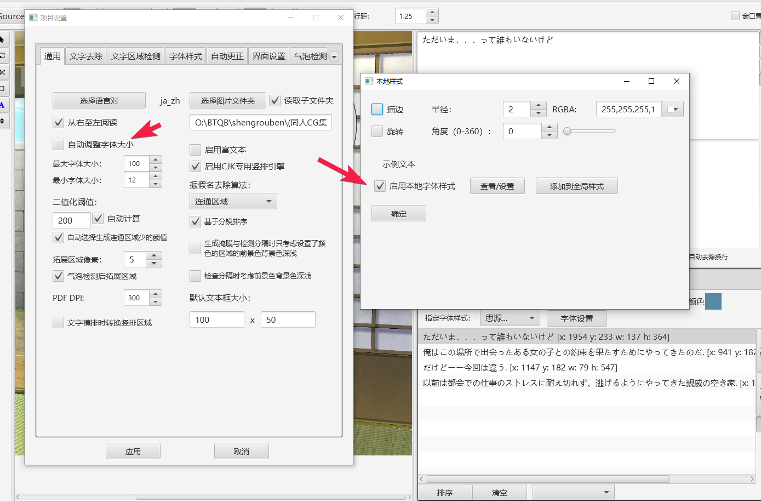Select row 'だけどーー今回は違う.' in text list
Viewport: 761px width, 502px height.
click(x=587, y=367)
